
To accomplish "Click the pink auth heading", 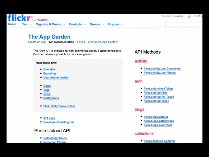I will click(138, 81).
